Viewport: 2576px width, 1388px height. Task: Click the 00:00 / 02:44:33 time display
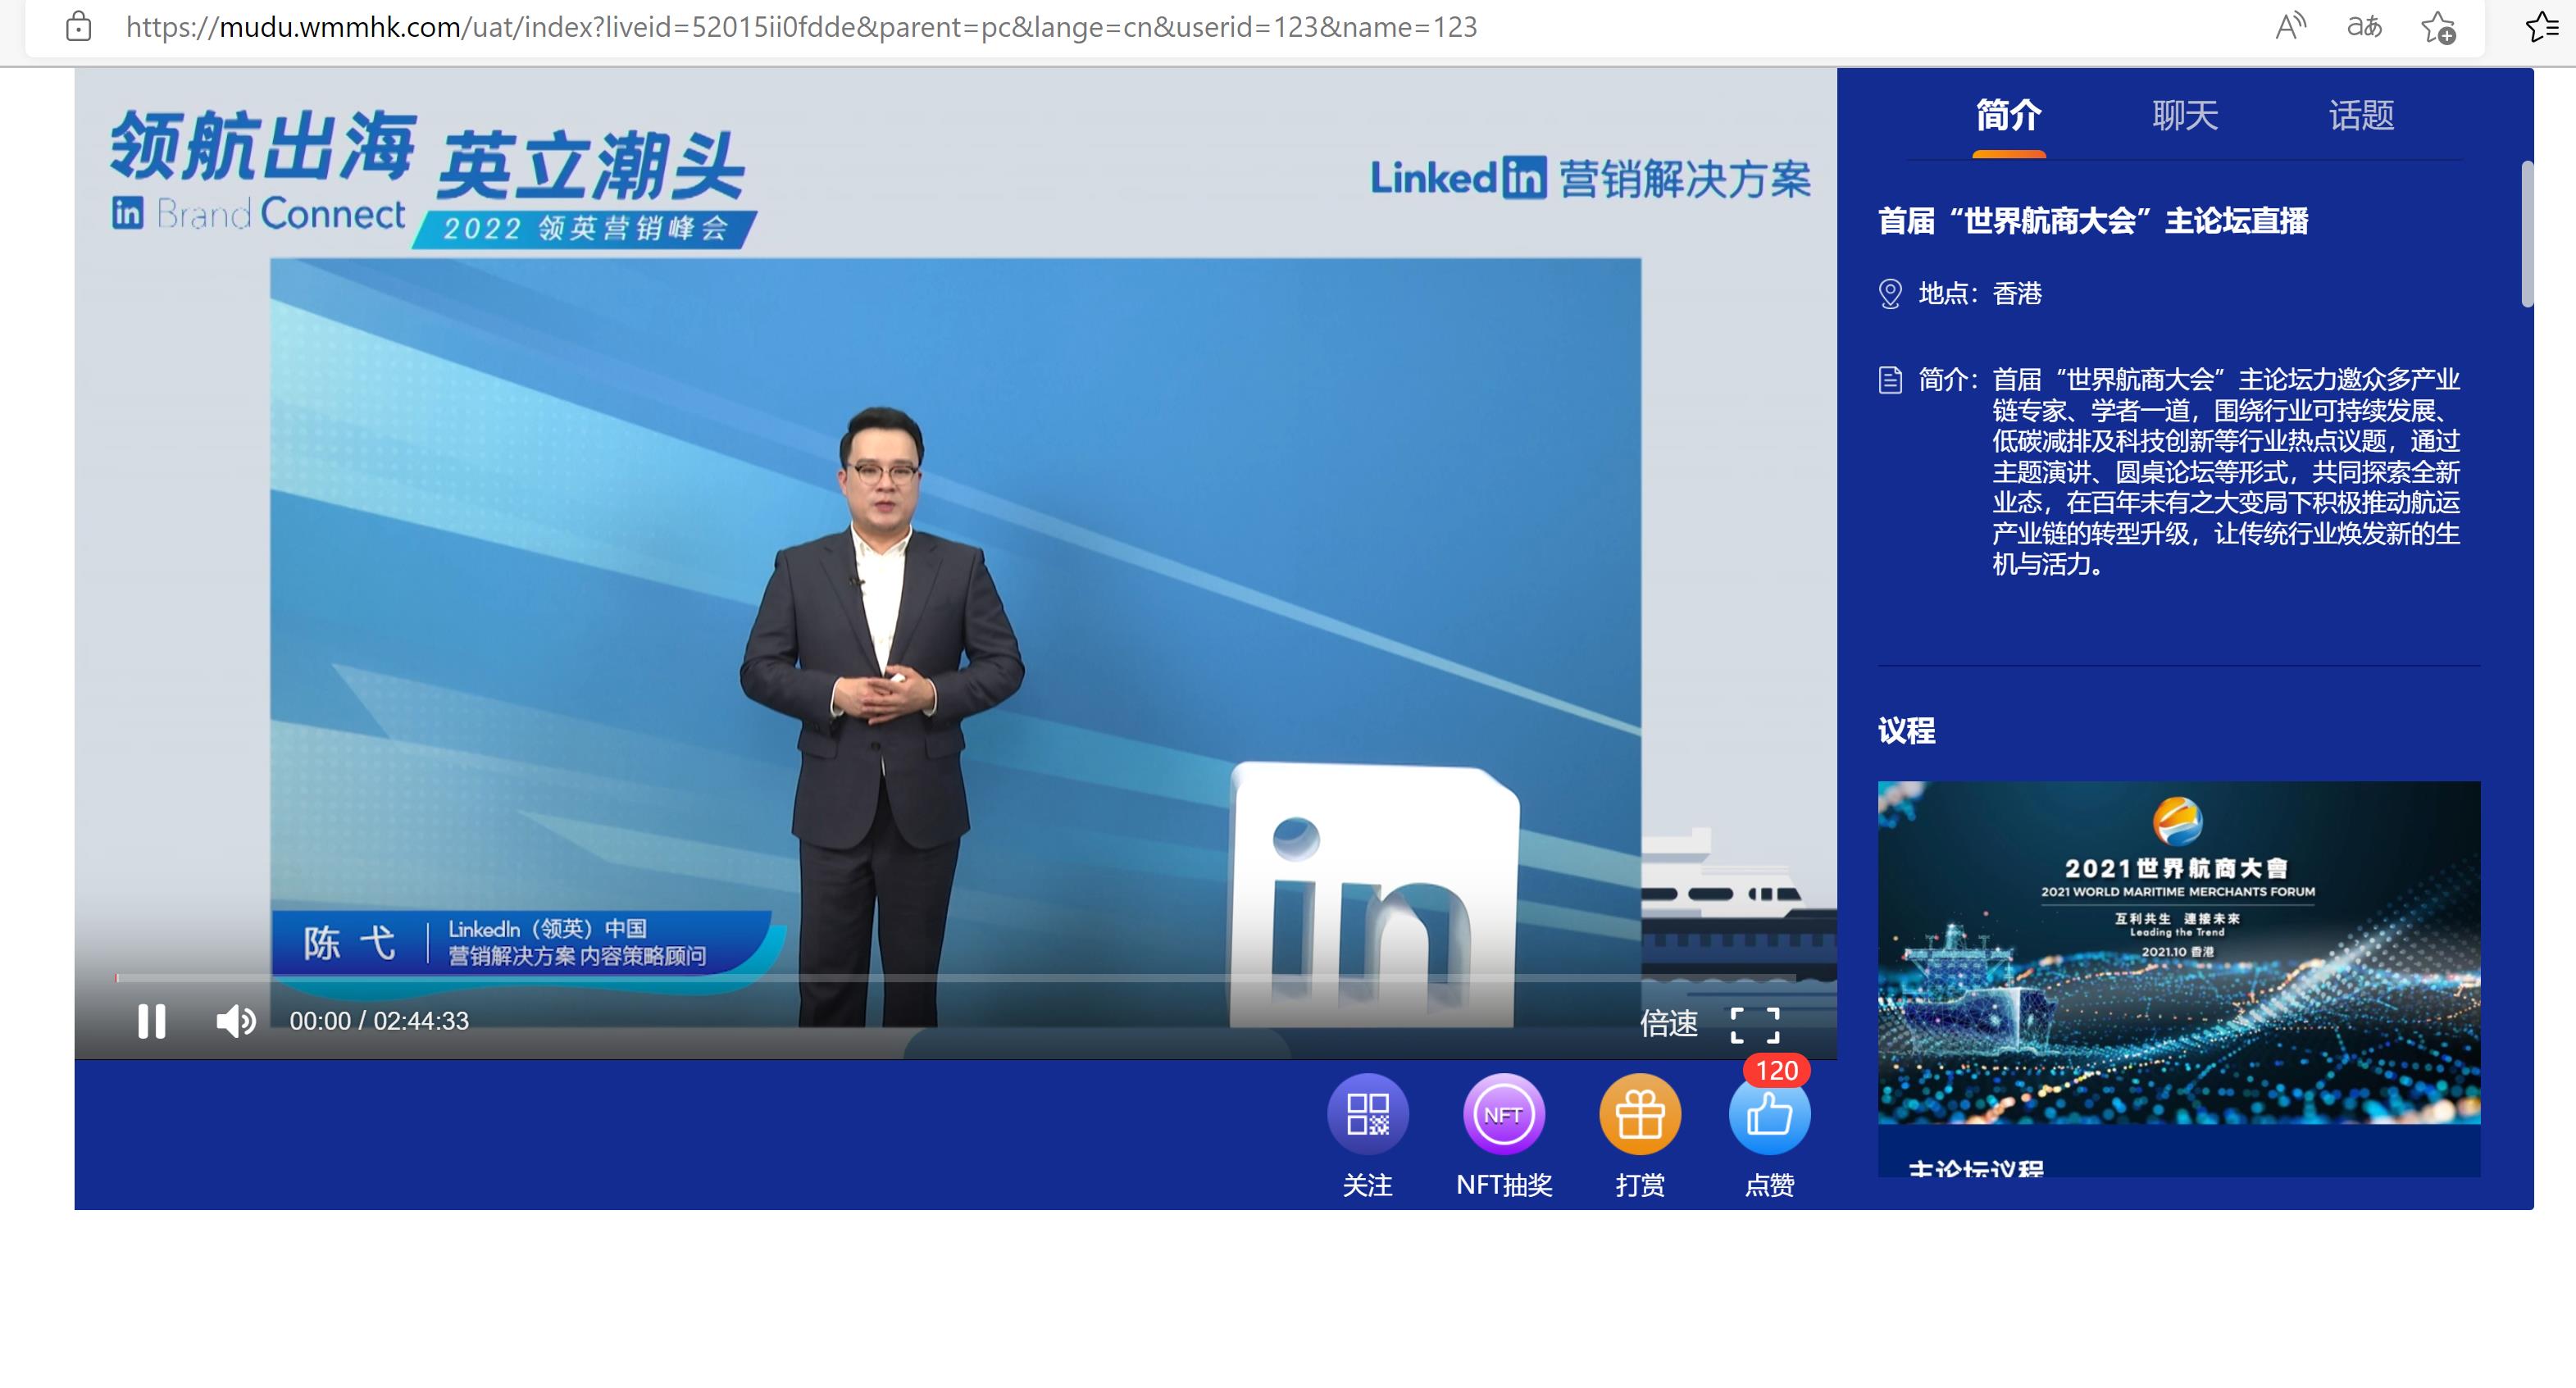[x=379, y=1021]
